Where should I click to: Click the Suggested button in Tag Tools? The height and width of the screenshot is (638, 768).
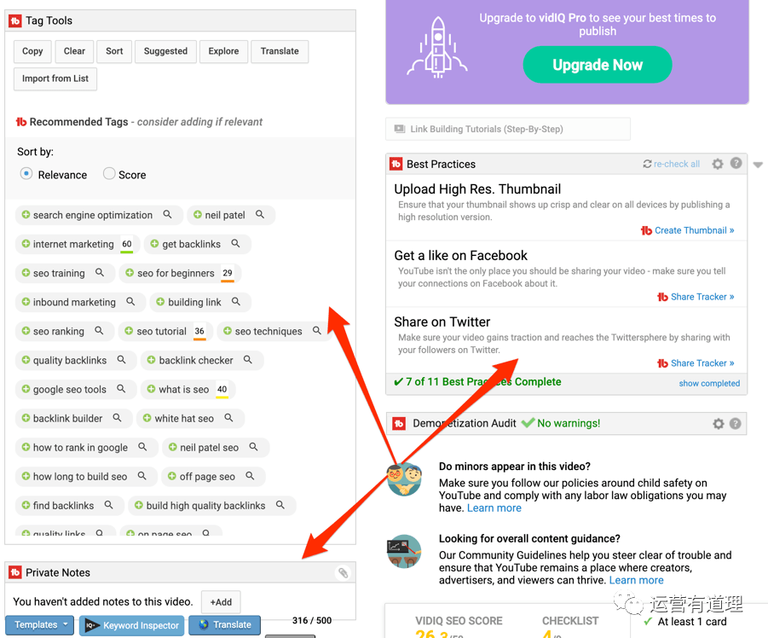pyautogui.click(x=165, y=51)
